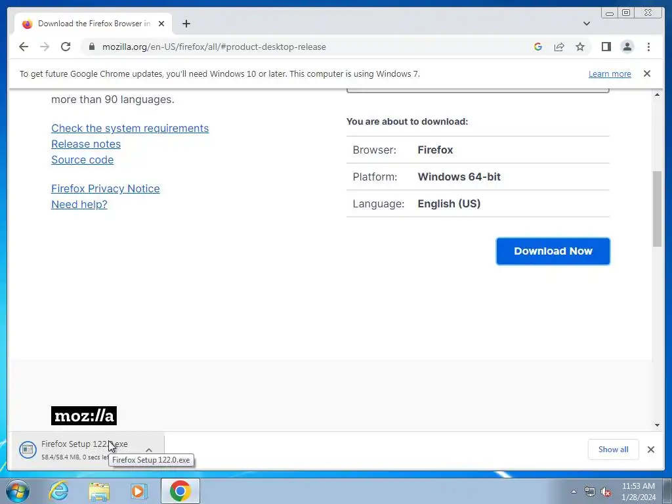672x504 pixels.
Task: Open the taskbar clock showing 11:53 AM
Action: click(x=639, y=492)
